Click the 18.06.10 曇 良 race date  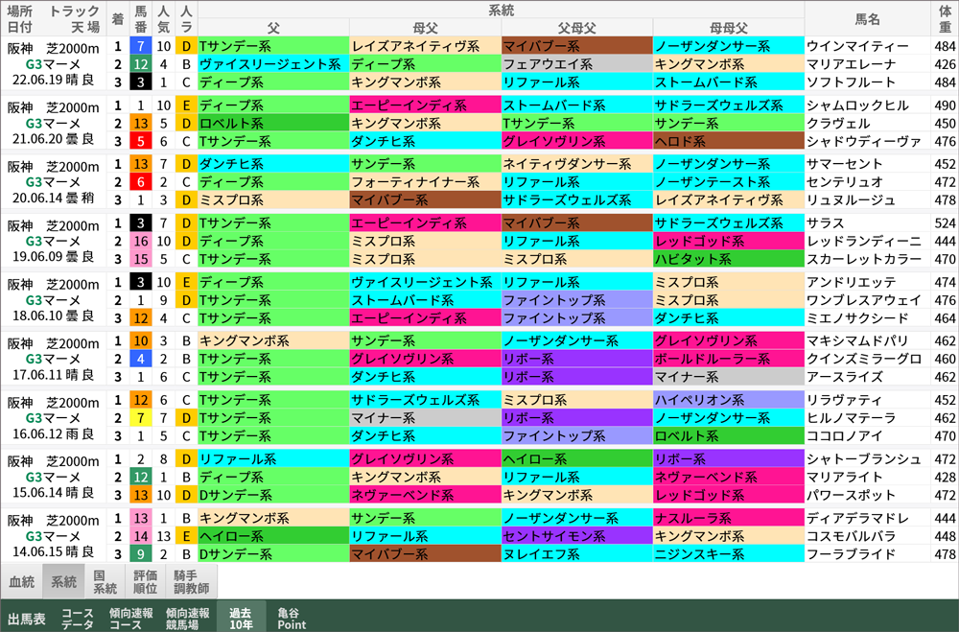53,316
